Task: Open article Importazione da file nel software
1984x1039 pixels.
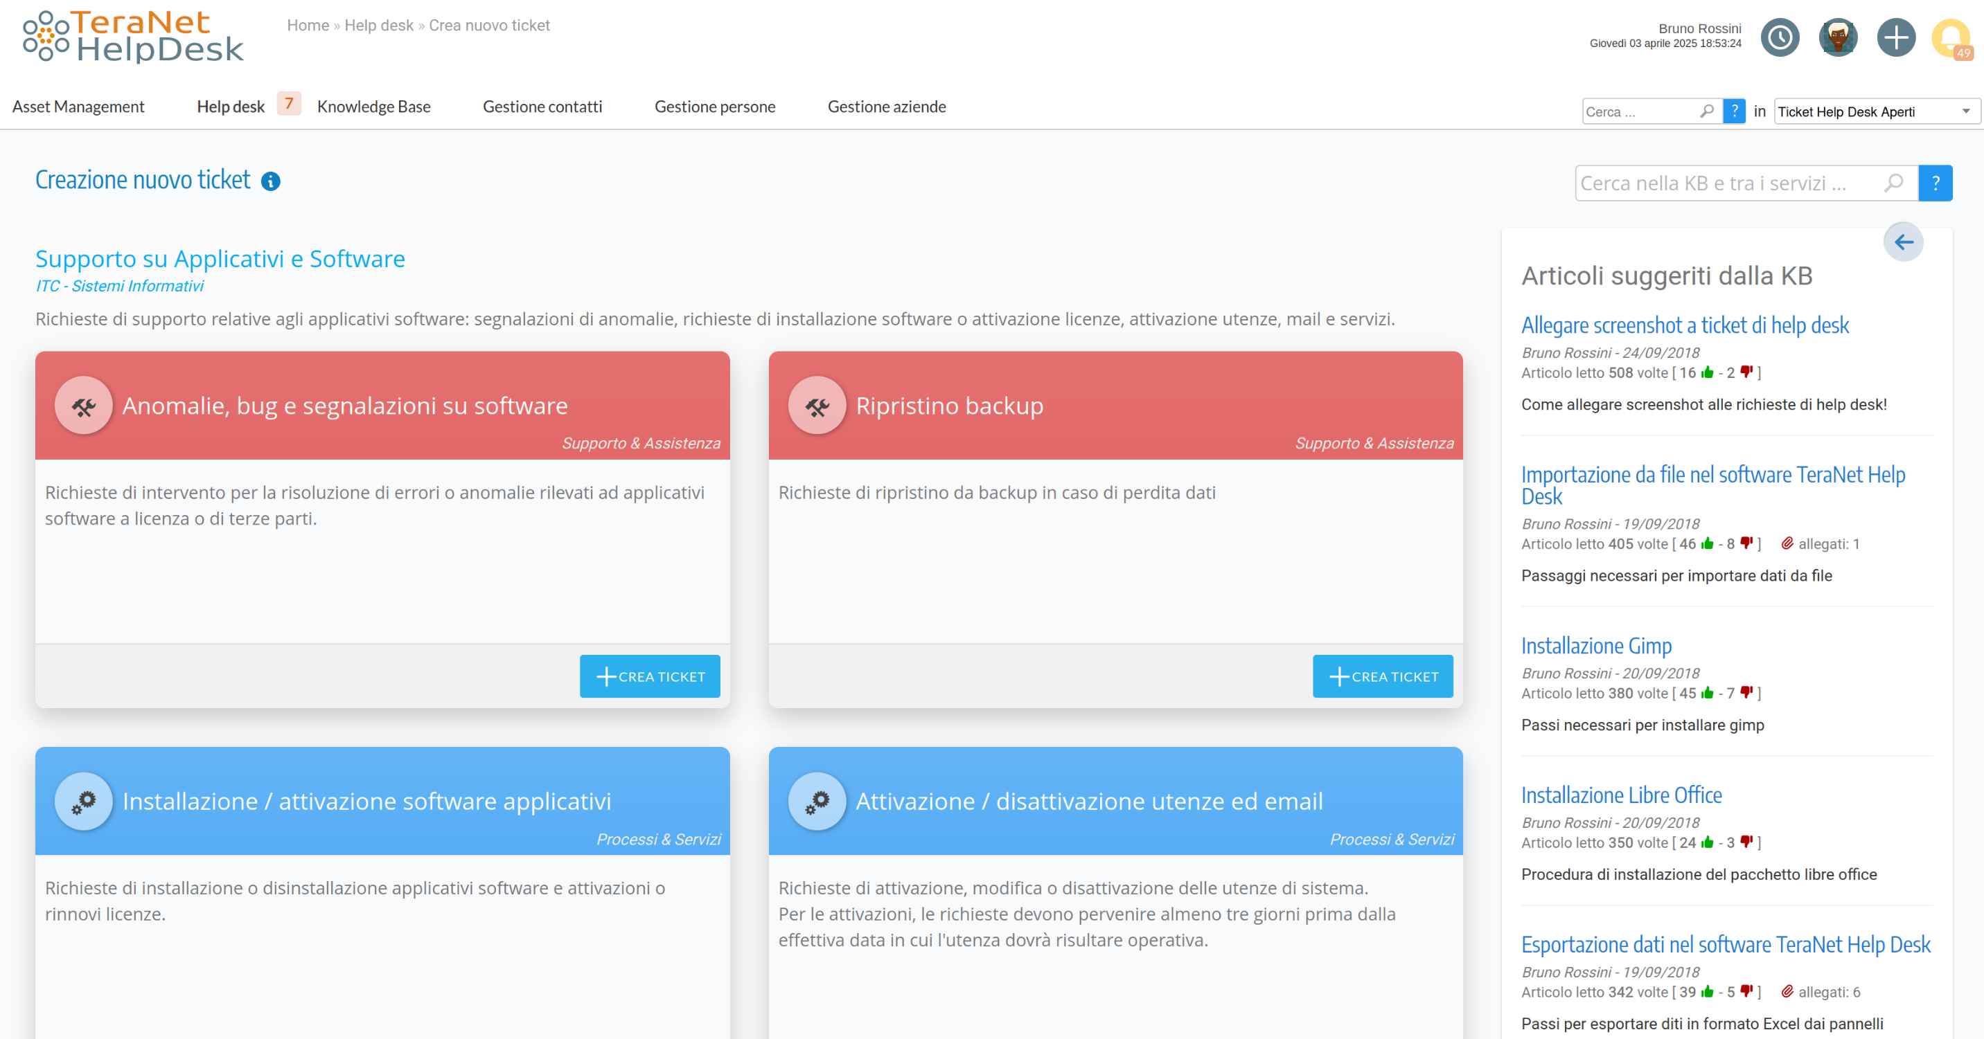Action: pos(1713,485)
